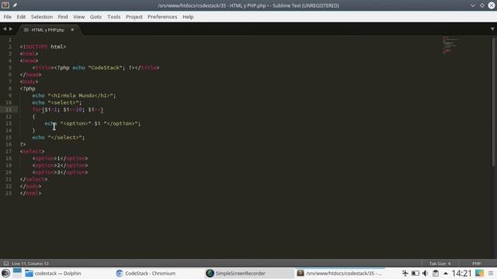Viewport: 497px width, 279px height.
Task: Open the panel settings hamburger icon
Action: click(x=491, y=273)
